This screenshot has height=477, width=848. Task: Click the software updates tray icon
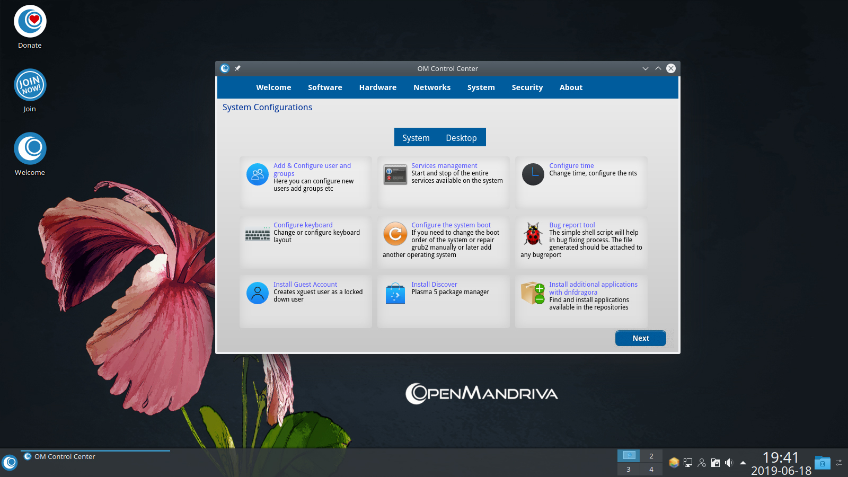coord(674,463)
